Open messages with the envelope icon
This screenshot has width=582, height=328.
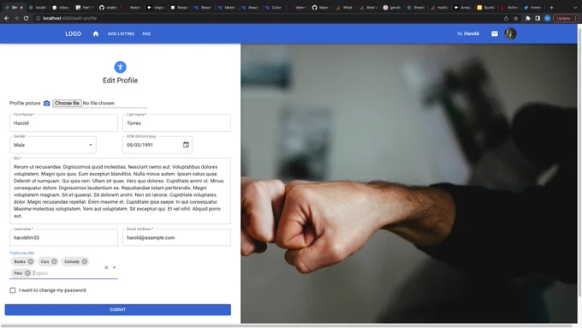495,33
